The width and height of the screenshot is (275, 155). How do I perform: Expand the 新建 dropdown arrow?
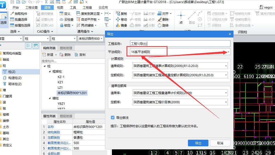tap(56, 55)
